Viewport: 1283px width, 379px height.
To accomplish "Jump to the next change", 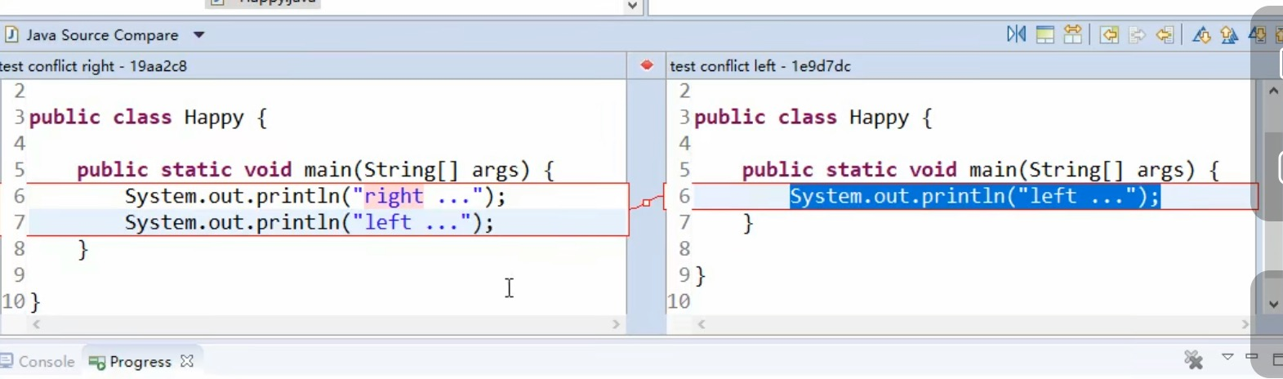I will (1258, 34).
